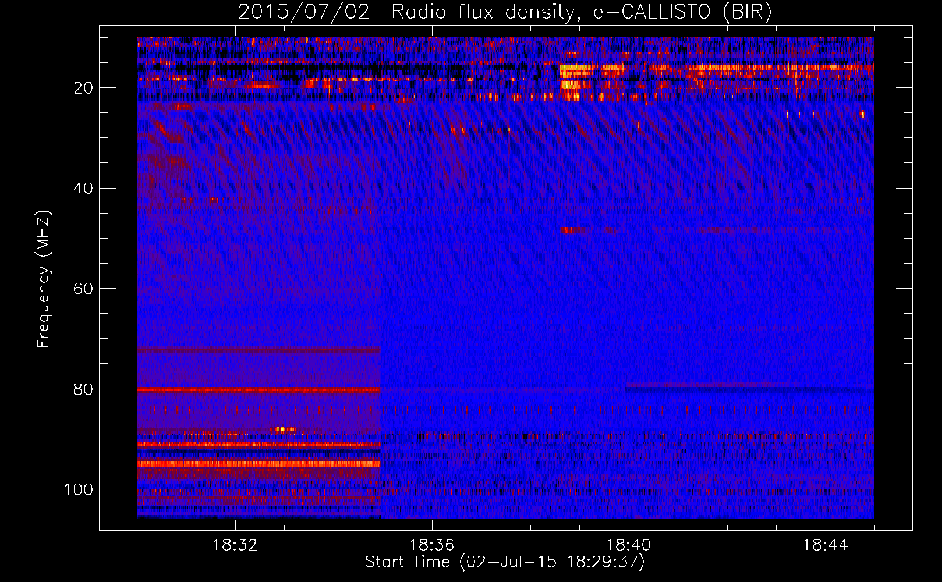The image size is (942, 582).
Task: Click the 18:44 time tick label
Action: click(826, 545)
